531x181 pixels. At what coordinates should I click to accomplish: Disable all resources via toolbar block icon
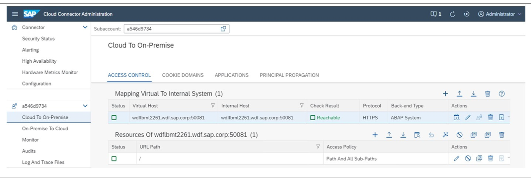pos(460,135)
